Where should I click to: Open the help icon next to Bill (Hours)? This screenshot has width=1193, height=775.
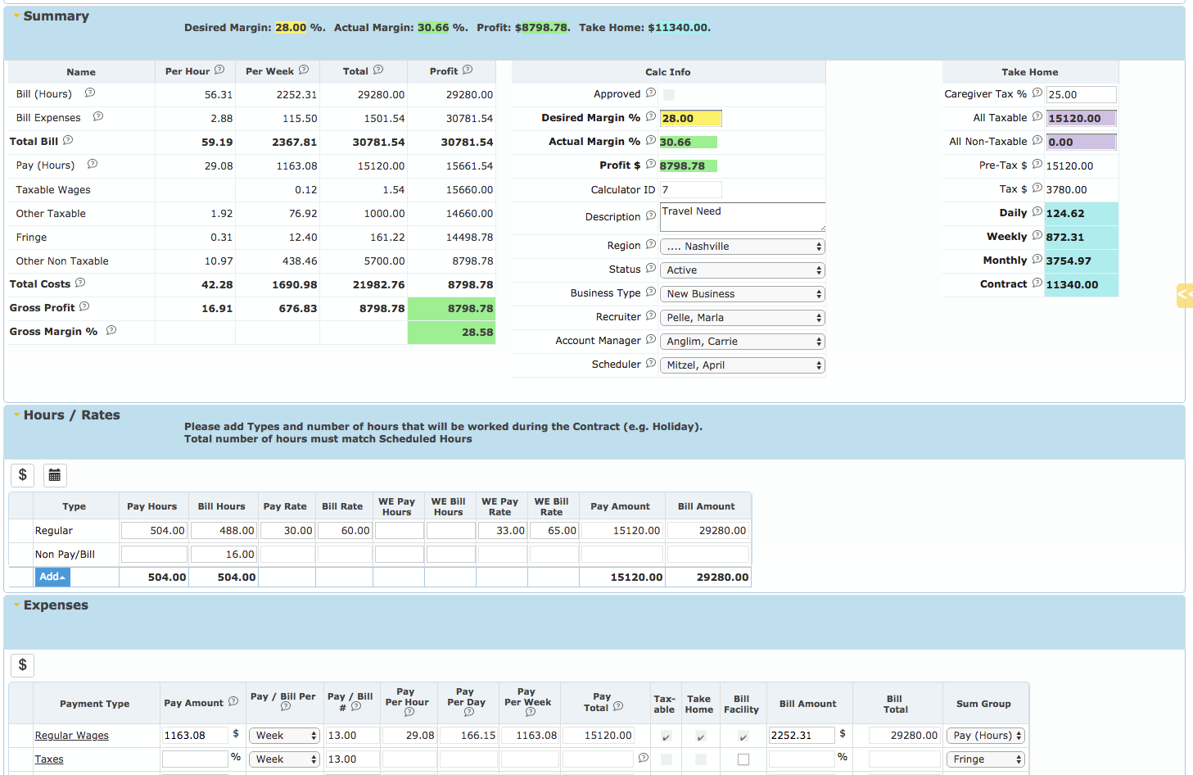[x=90, y=93]
